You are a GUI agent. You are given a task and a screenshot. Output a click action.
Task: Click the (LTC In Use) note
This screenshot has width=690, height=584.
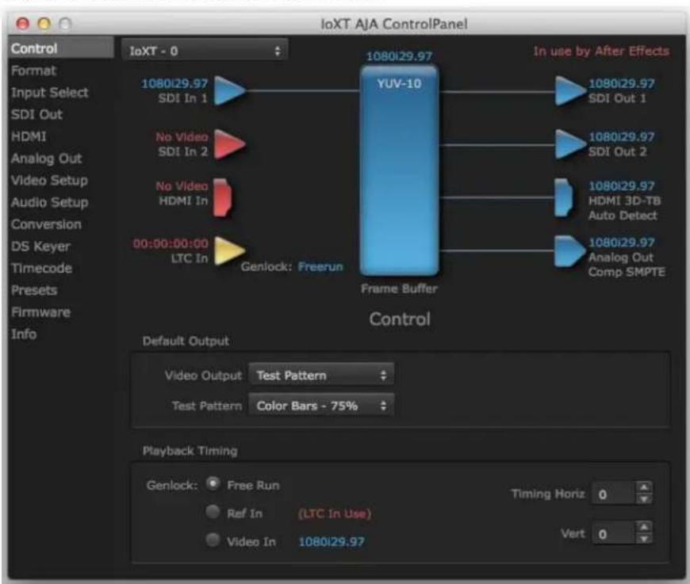click(x=335, y=513)
